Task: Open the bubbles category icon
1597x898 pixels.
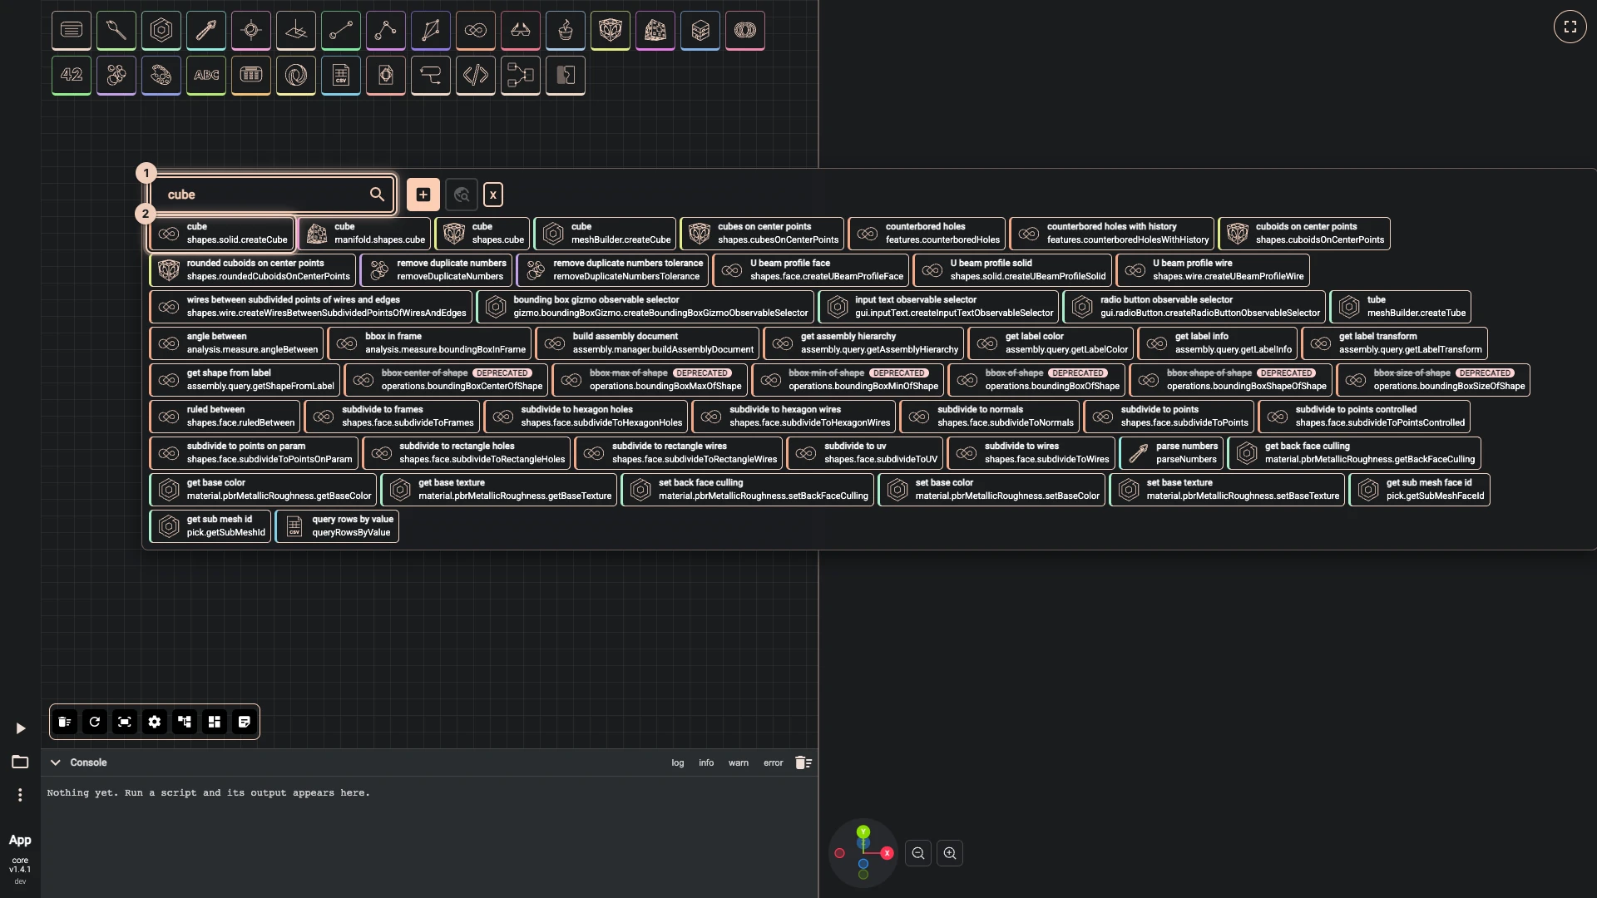Action: click(x=116, y=76)
